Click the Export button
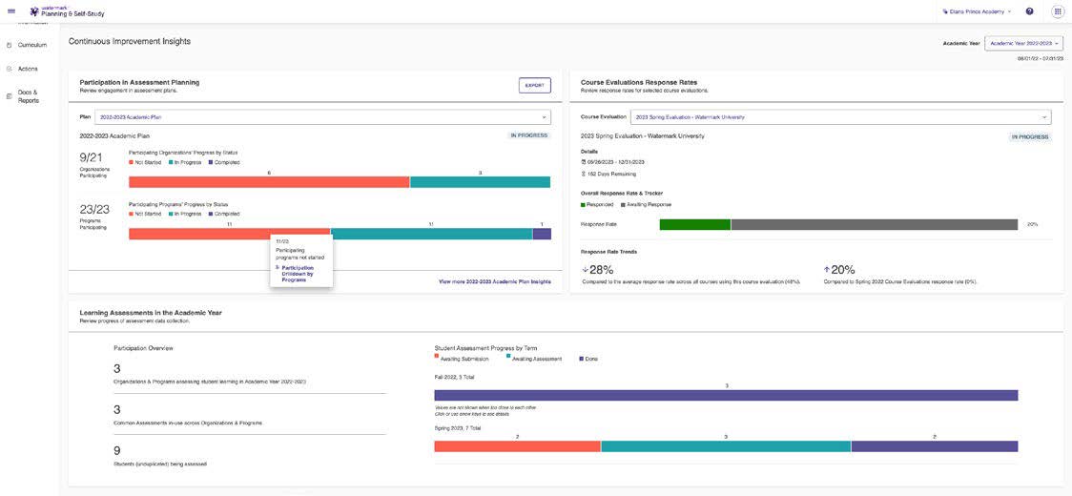This screenshot has height=496, width=1072. (534, 85)
